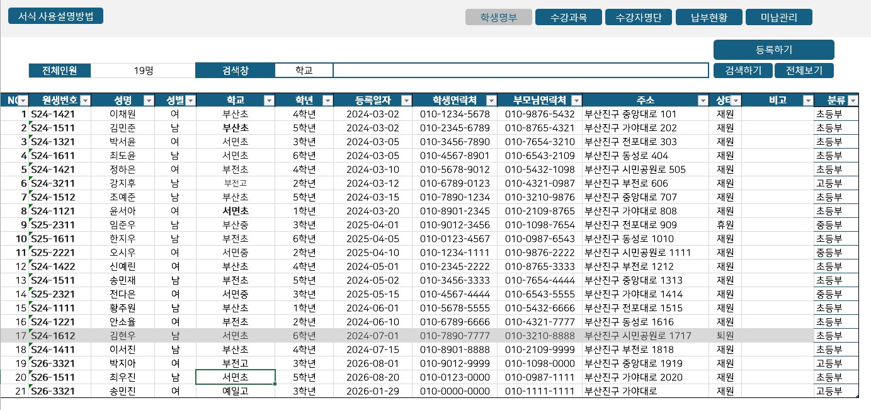Select the 수강자명단 tab
Screen dimensions: 871x410
tap(638, 18)
